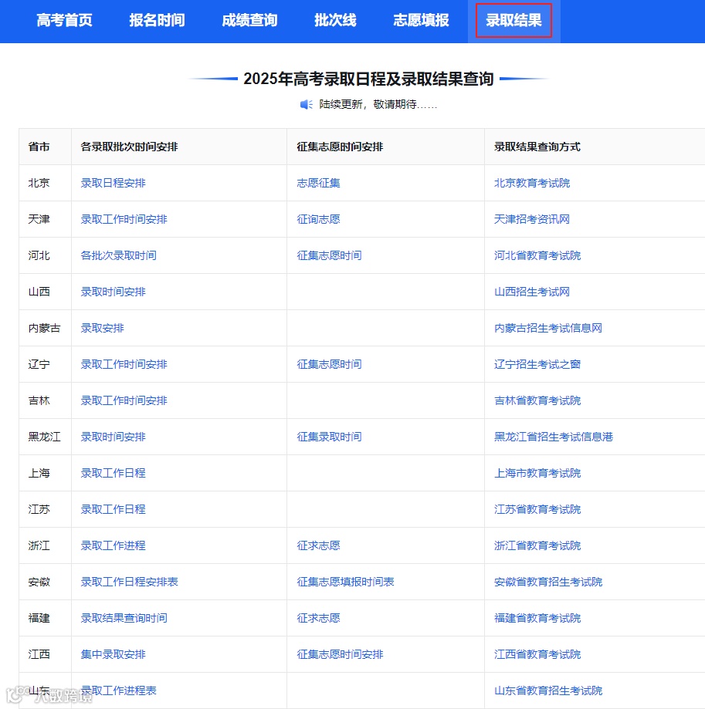Open Jilin's 录取工作时间安排 link
The height and width of the screenshot is (709, 705).
click(x=124, y=400)
